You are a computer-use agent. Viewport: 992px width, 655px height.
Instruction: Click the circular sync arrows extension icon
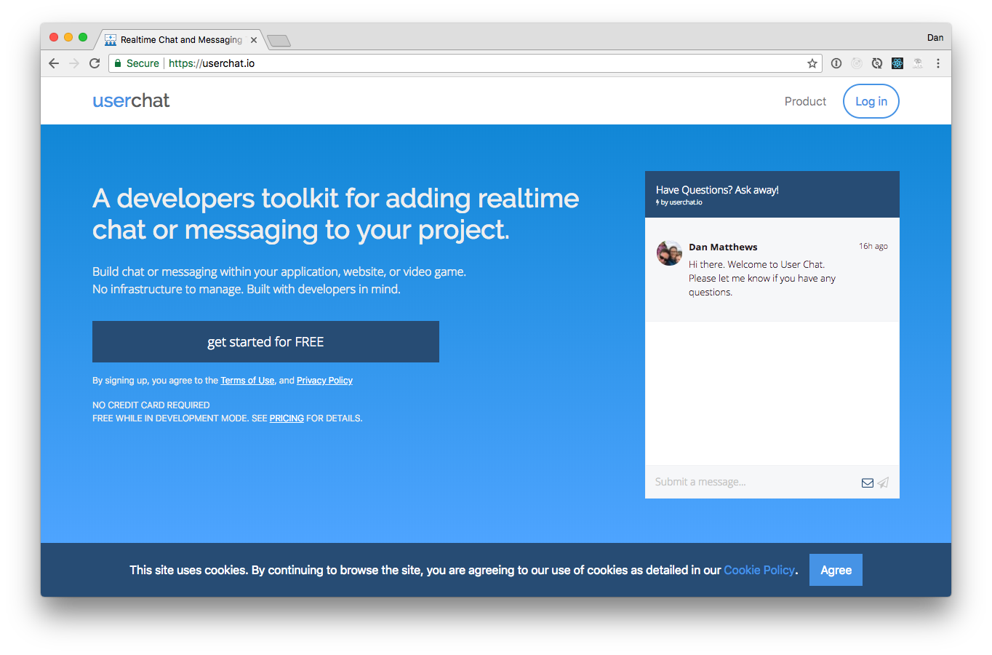point(877,63)
